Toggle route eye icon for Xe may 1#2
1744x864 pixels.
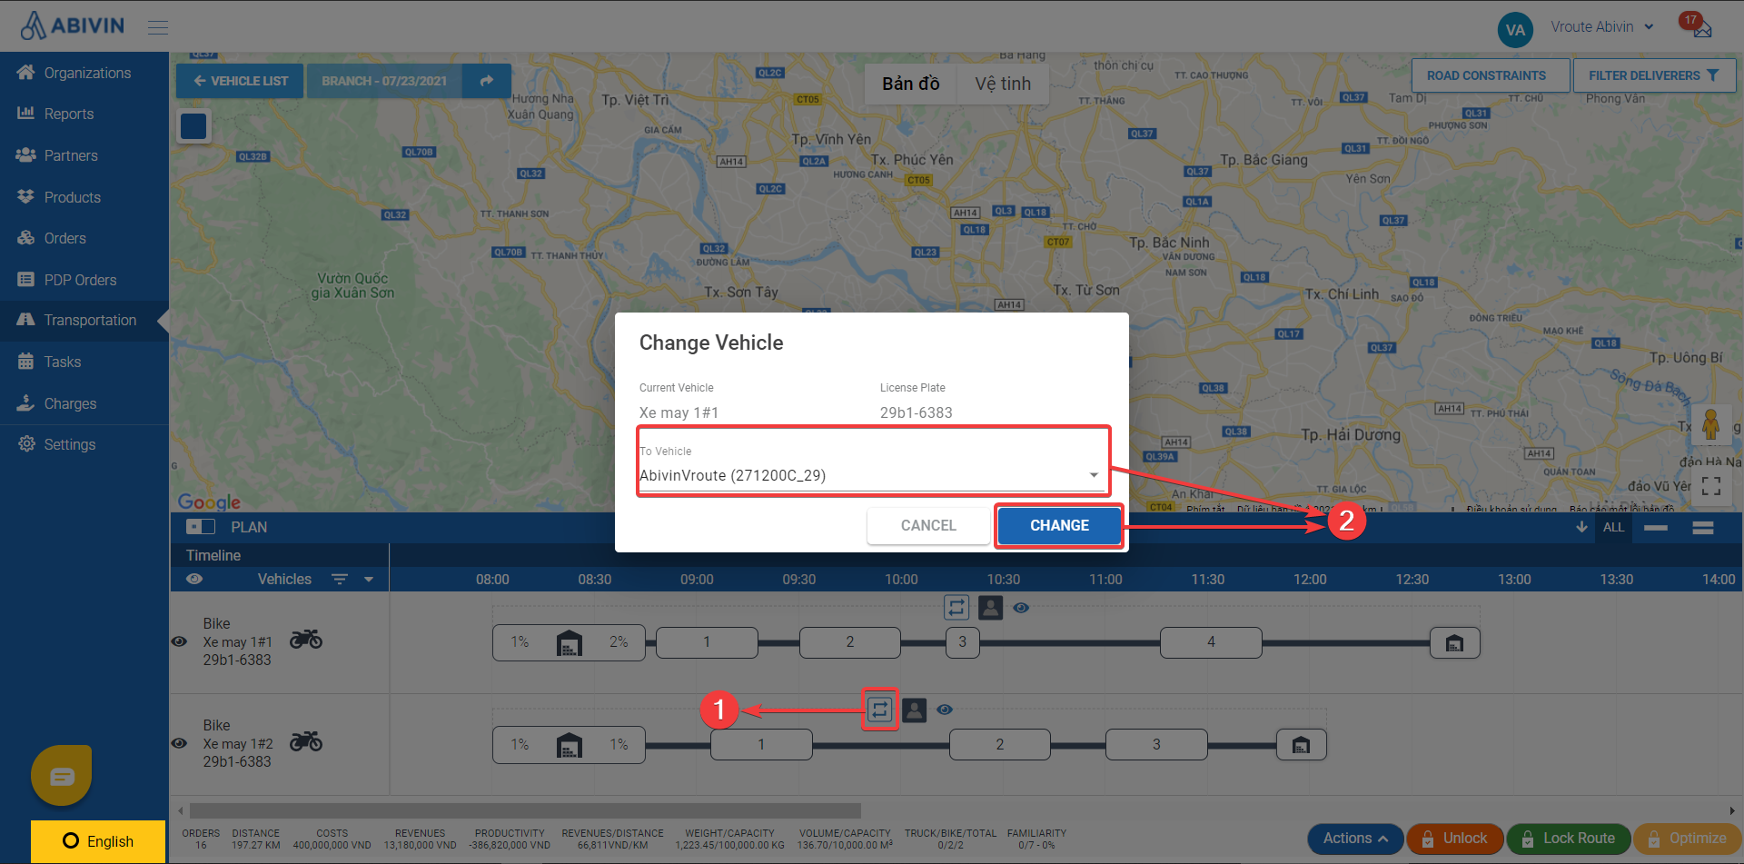point(945,710)
